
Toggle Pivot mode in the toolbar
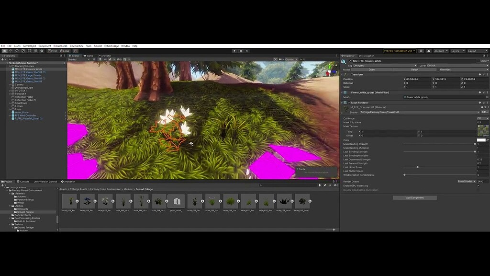click(53, 50)
